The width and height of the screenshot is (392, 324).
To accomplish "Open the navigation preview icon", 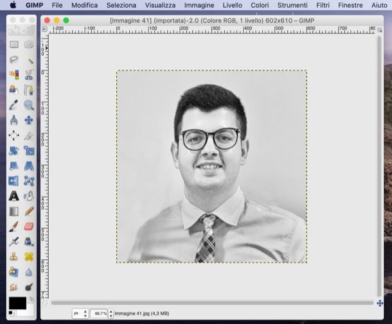I will point(380,303).
